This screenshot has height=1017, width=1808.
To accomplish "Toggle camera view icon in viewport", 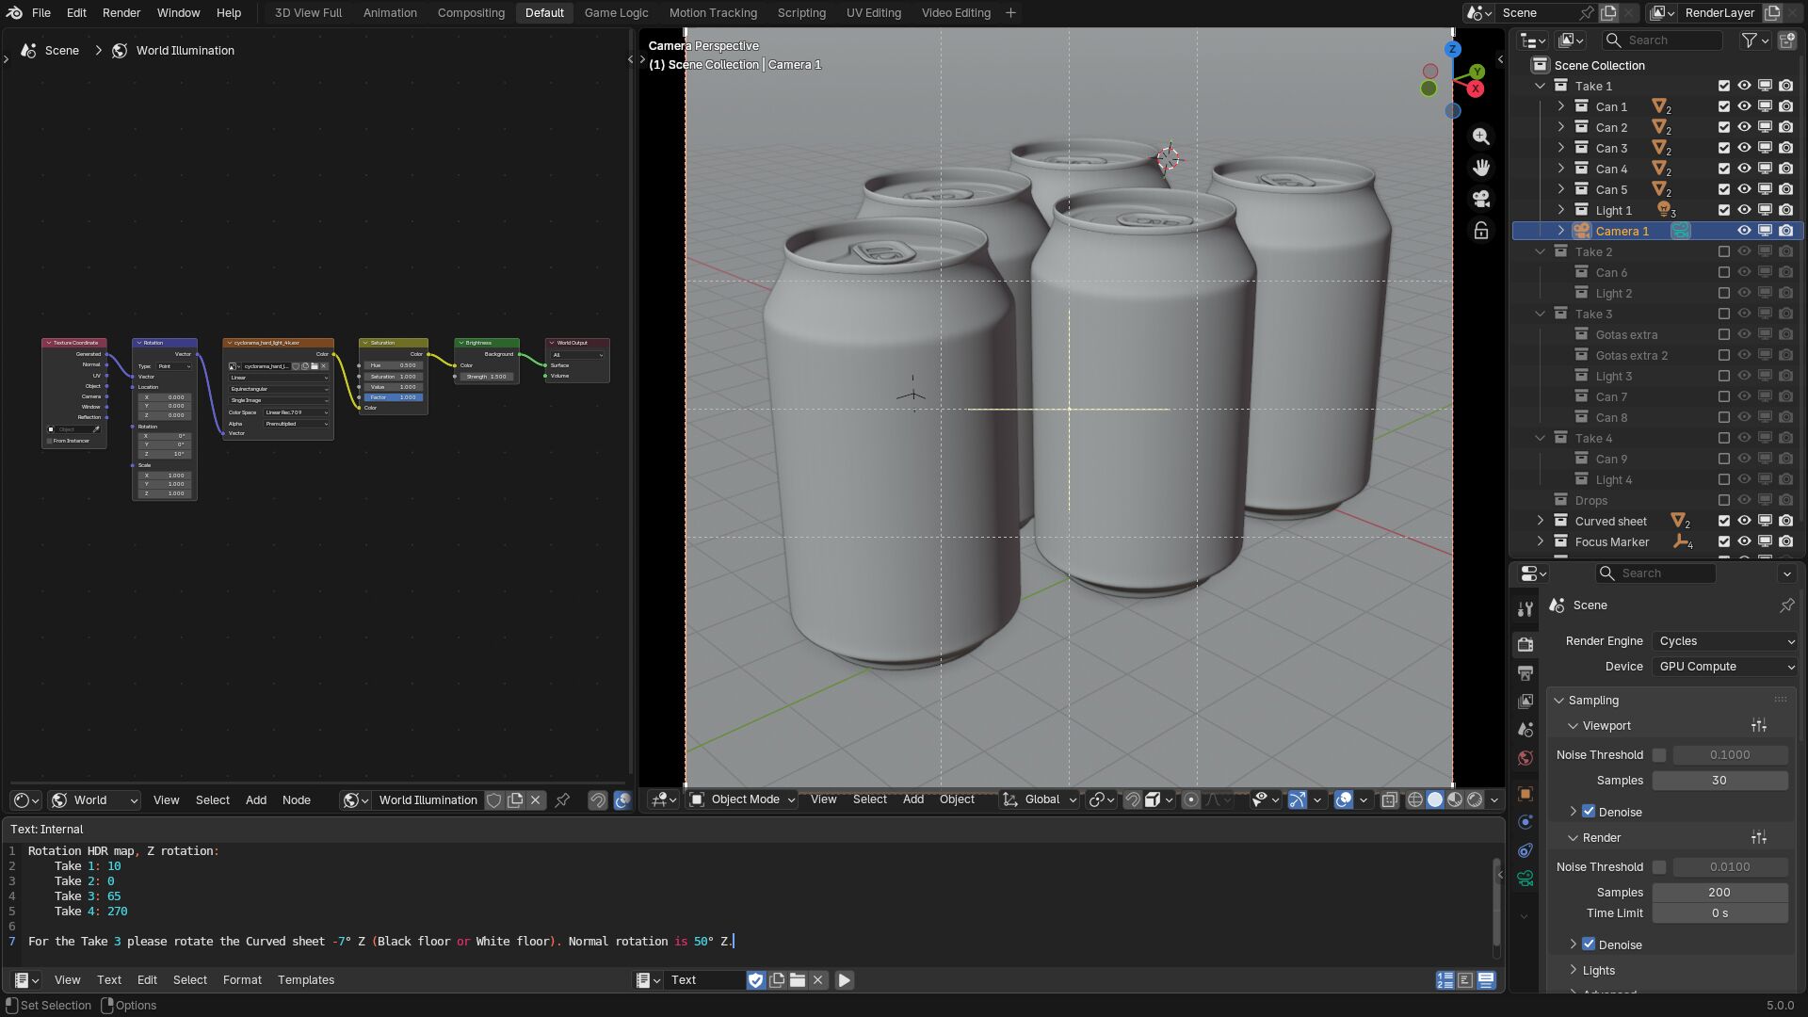I will pos(1481,199).
